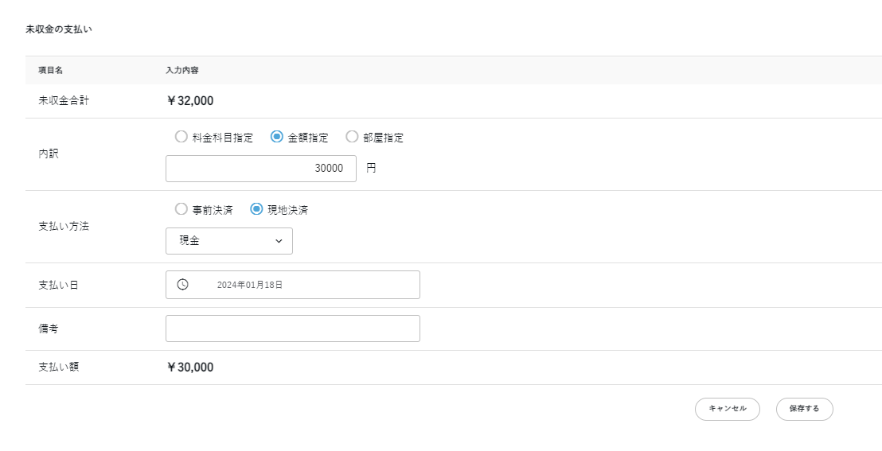
Task: Select the 金額指定 radio option
Action: click(277, 137)
